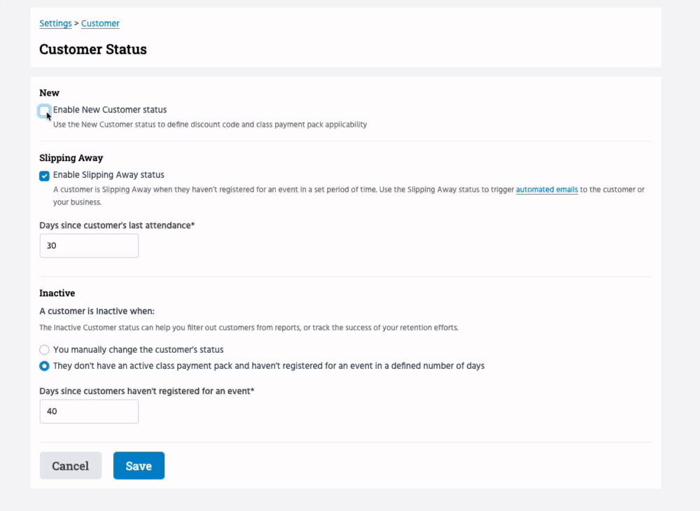700x511 pixels.
Task: Click the Slipping Away section heading
Action: pyautogui.click(x=71, y=158)
